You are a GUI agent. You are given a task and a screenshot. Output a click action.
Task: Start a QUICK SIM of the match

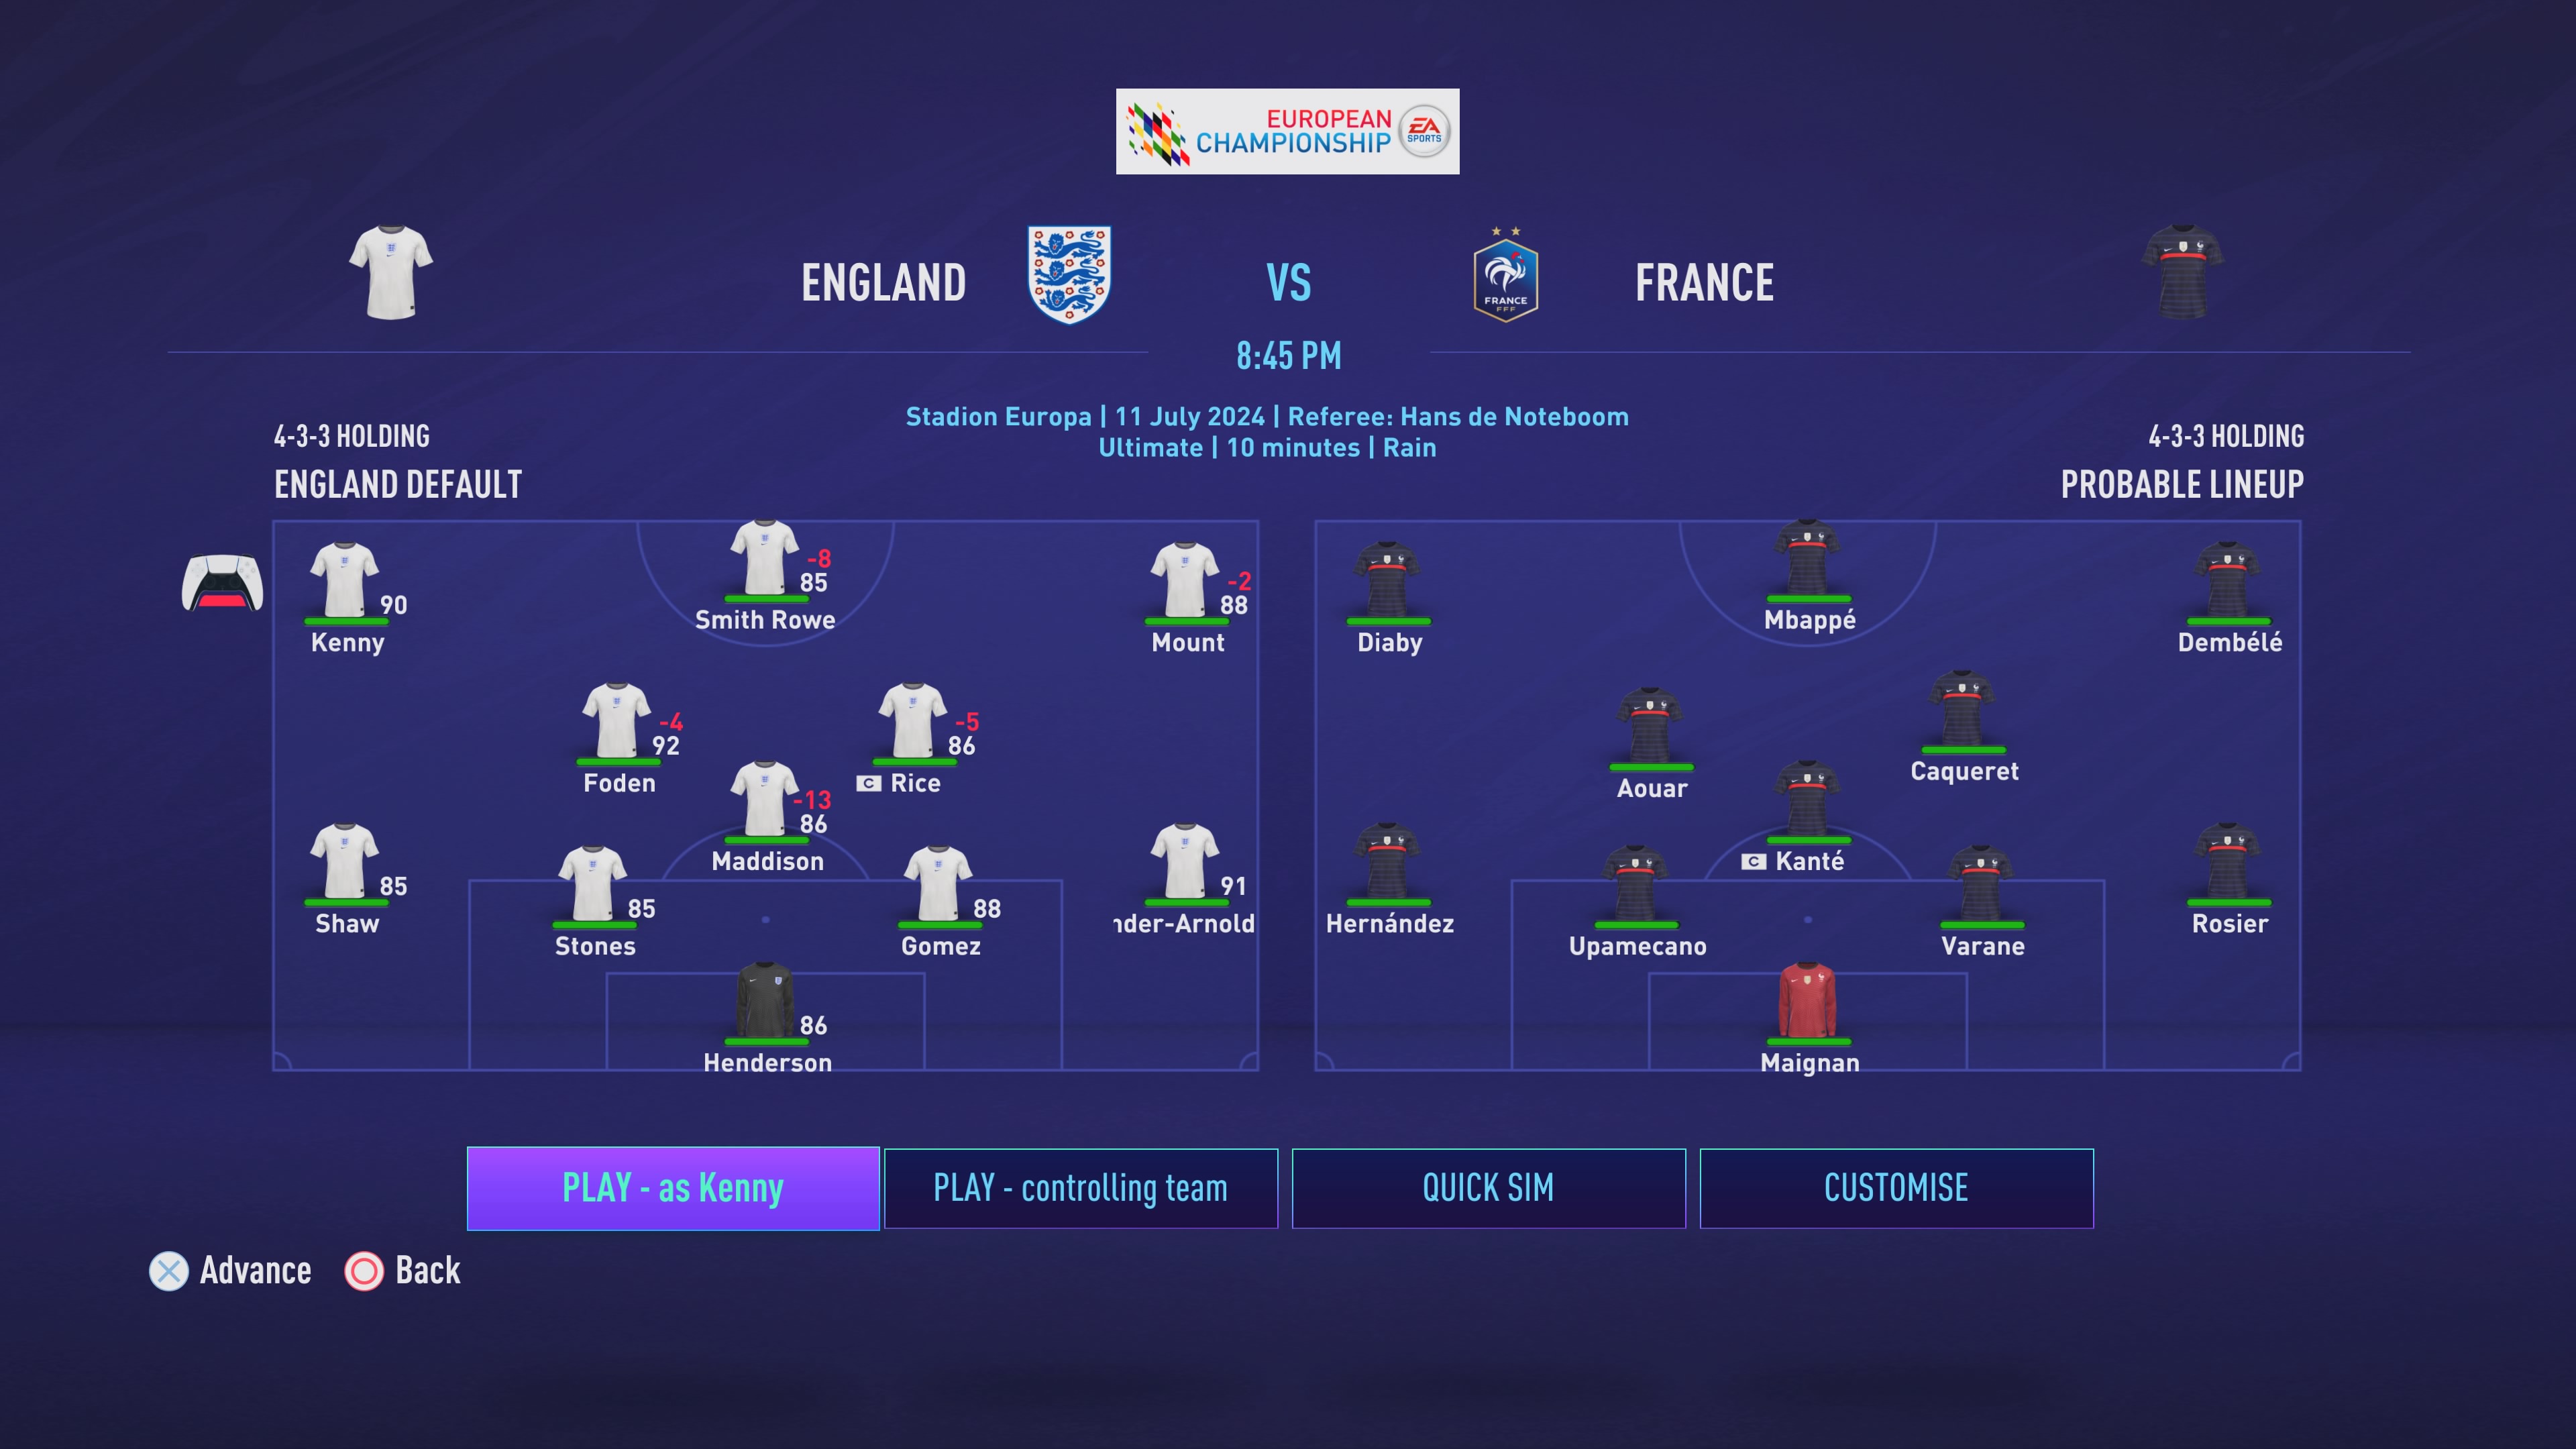coord(1488,1188)
